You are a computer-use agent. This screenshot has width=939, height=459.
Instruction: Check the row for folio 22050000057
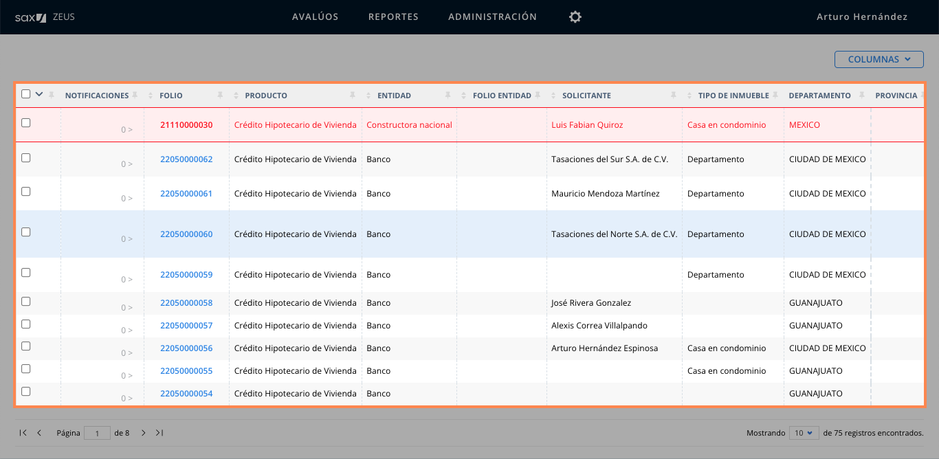click(x=26, y=324)
